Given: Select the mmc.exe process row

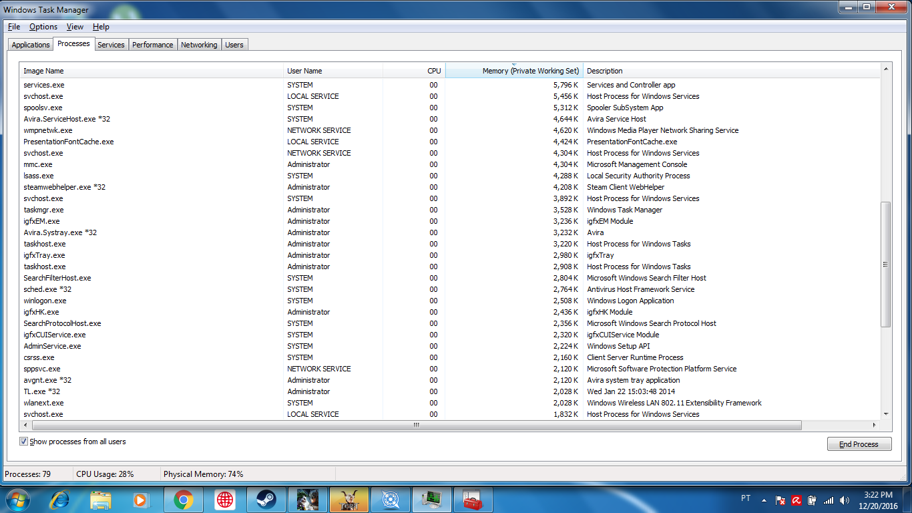Looking at the screenshot, I should [x=451, y=164].
